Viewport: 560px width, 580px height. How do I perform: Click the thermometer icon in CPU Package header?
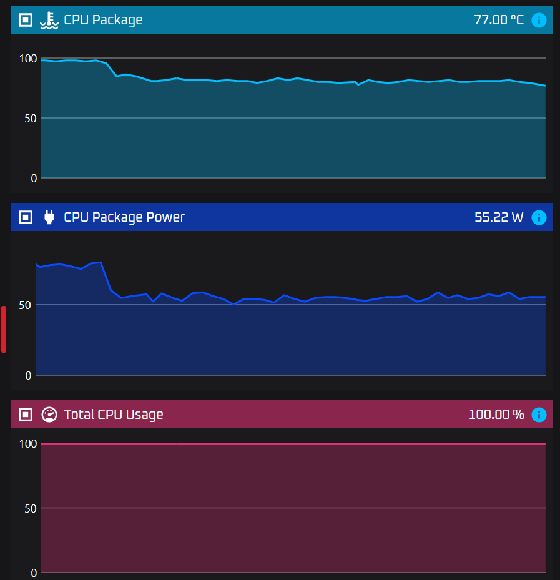49,20
